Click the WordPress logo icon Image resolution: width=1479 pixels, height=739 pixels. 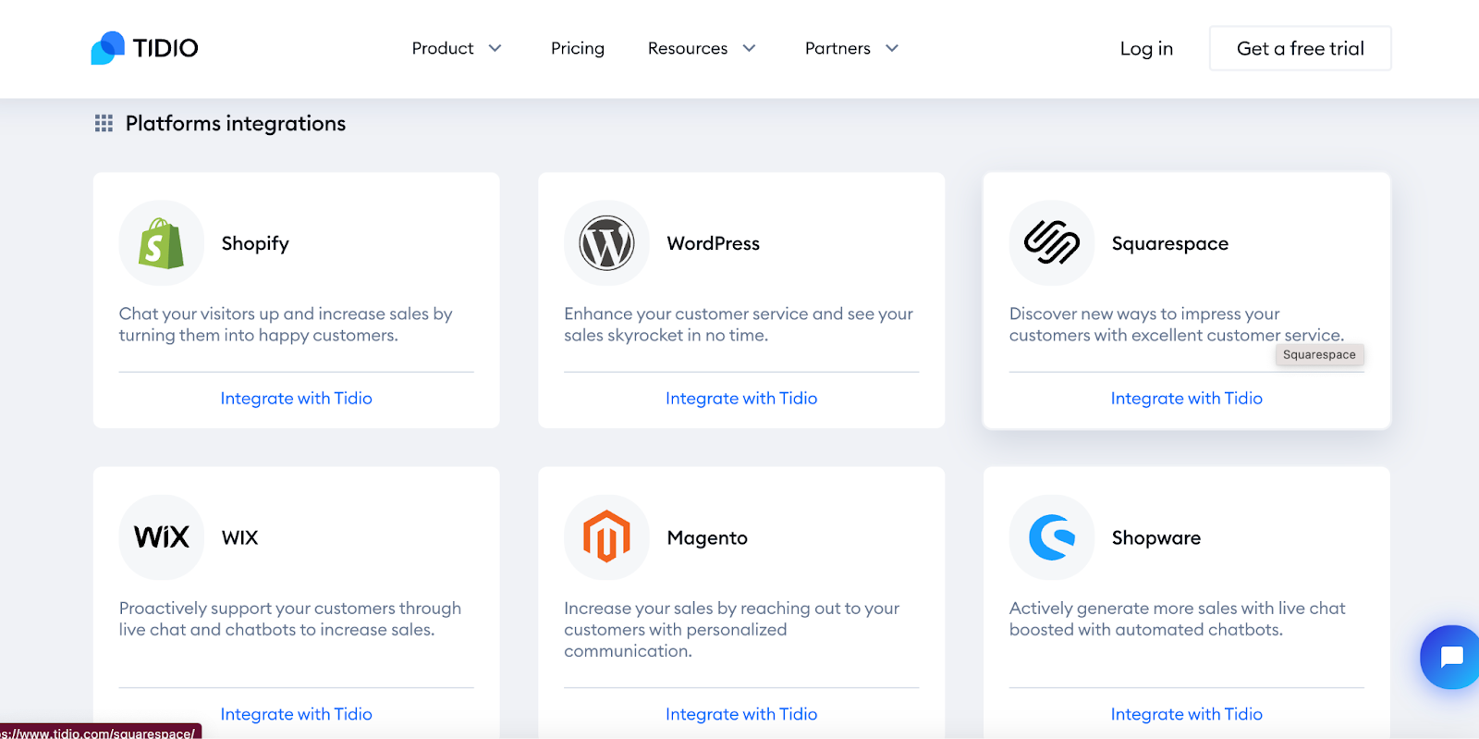tap(606, 243)
